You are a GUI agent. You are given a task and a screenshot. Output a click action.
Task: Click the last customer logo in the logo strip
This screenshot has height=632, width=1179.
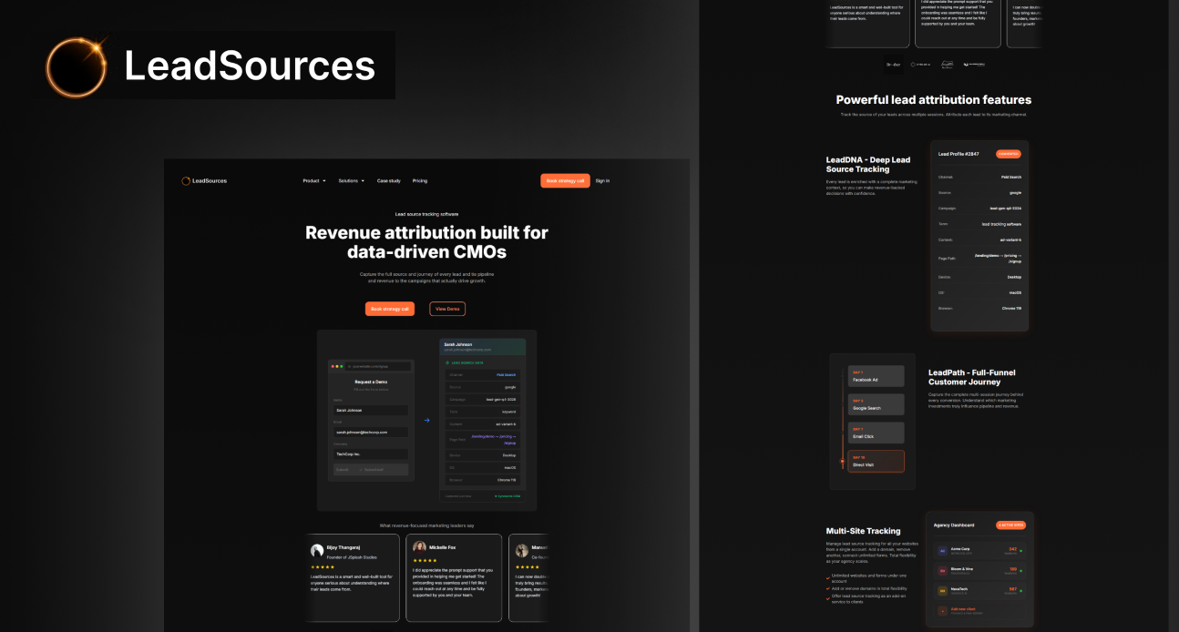point(974,65)
